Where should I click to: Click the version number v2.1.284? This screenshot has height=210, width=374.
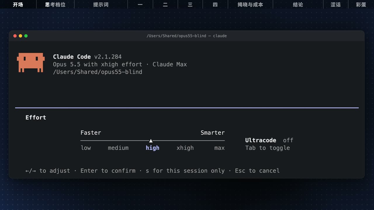(x=108, y=57)
